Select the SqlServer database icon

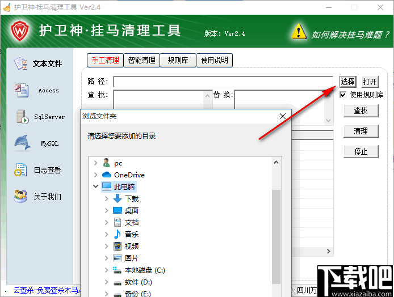pos(22,117)
